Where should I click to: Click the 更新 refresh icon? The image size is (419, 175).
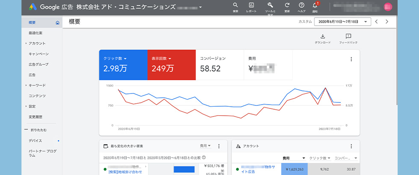pyautogui.click(x=287, y=6)
